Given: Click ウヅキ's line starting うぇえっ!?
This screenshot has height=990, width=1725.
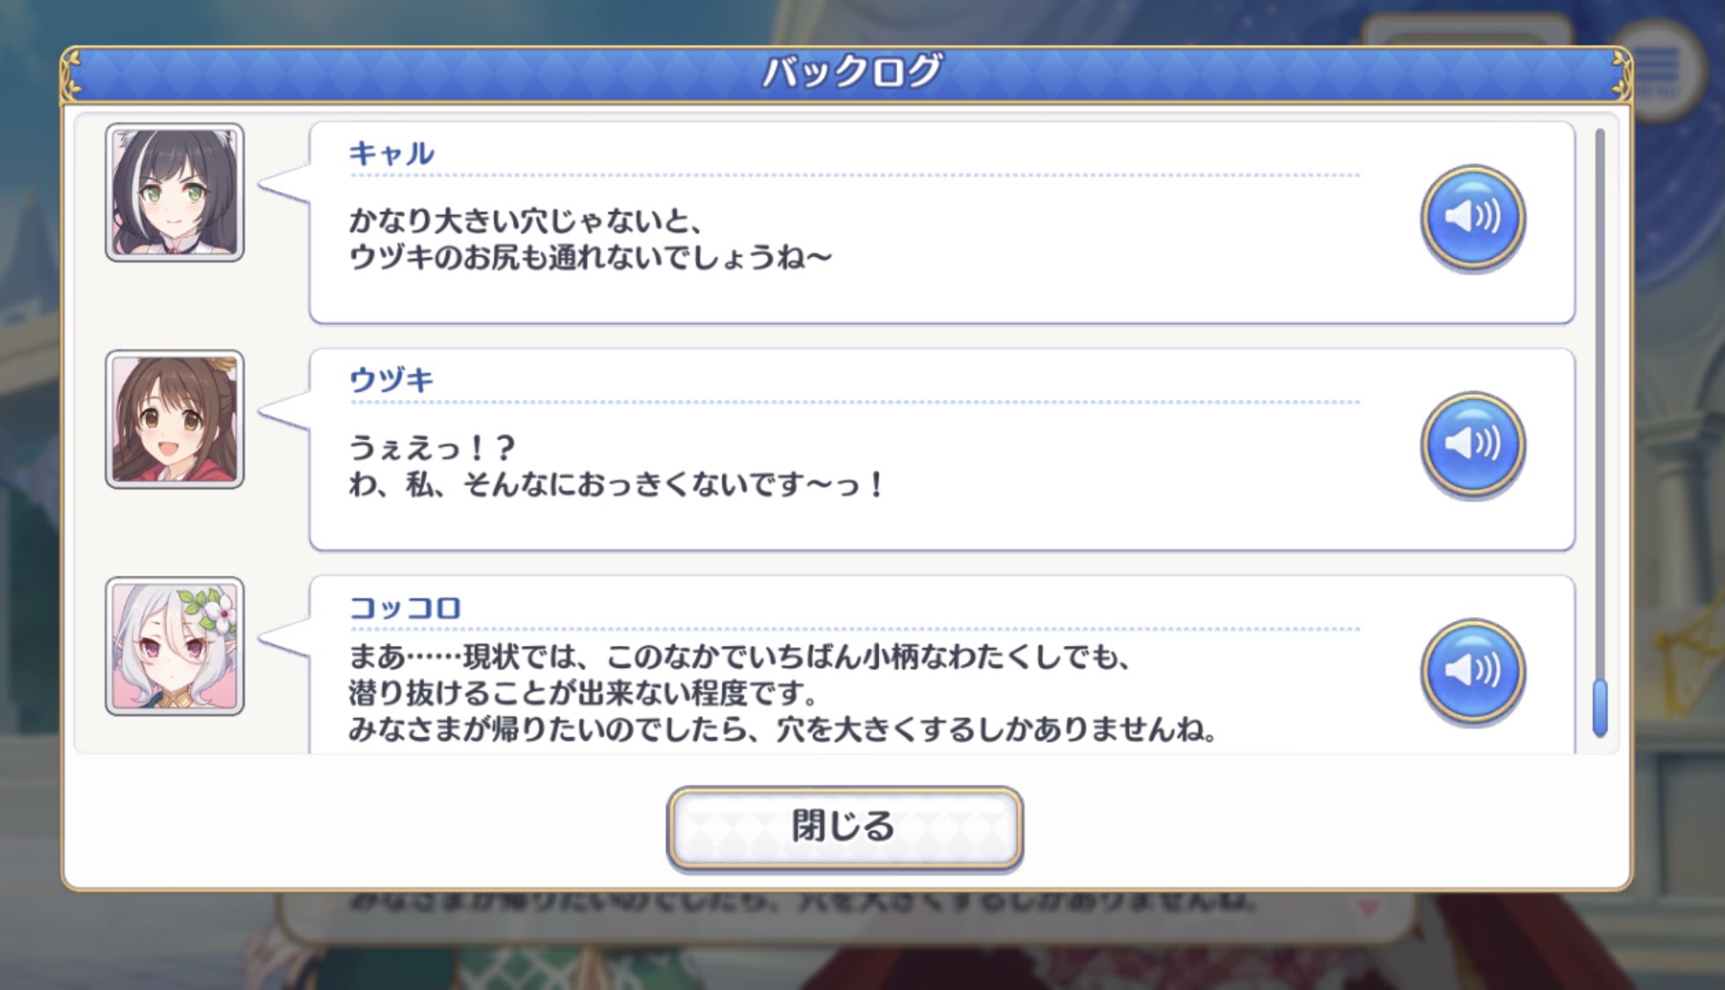Looking at the screenshot, I should (616, 466).
